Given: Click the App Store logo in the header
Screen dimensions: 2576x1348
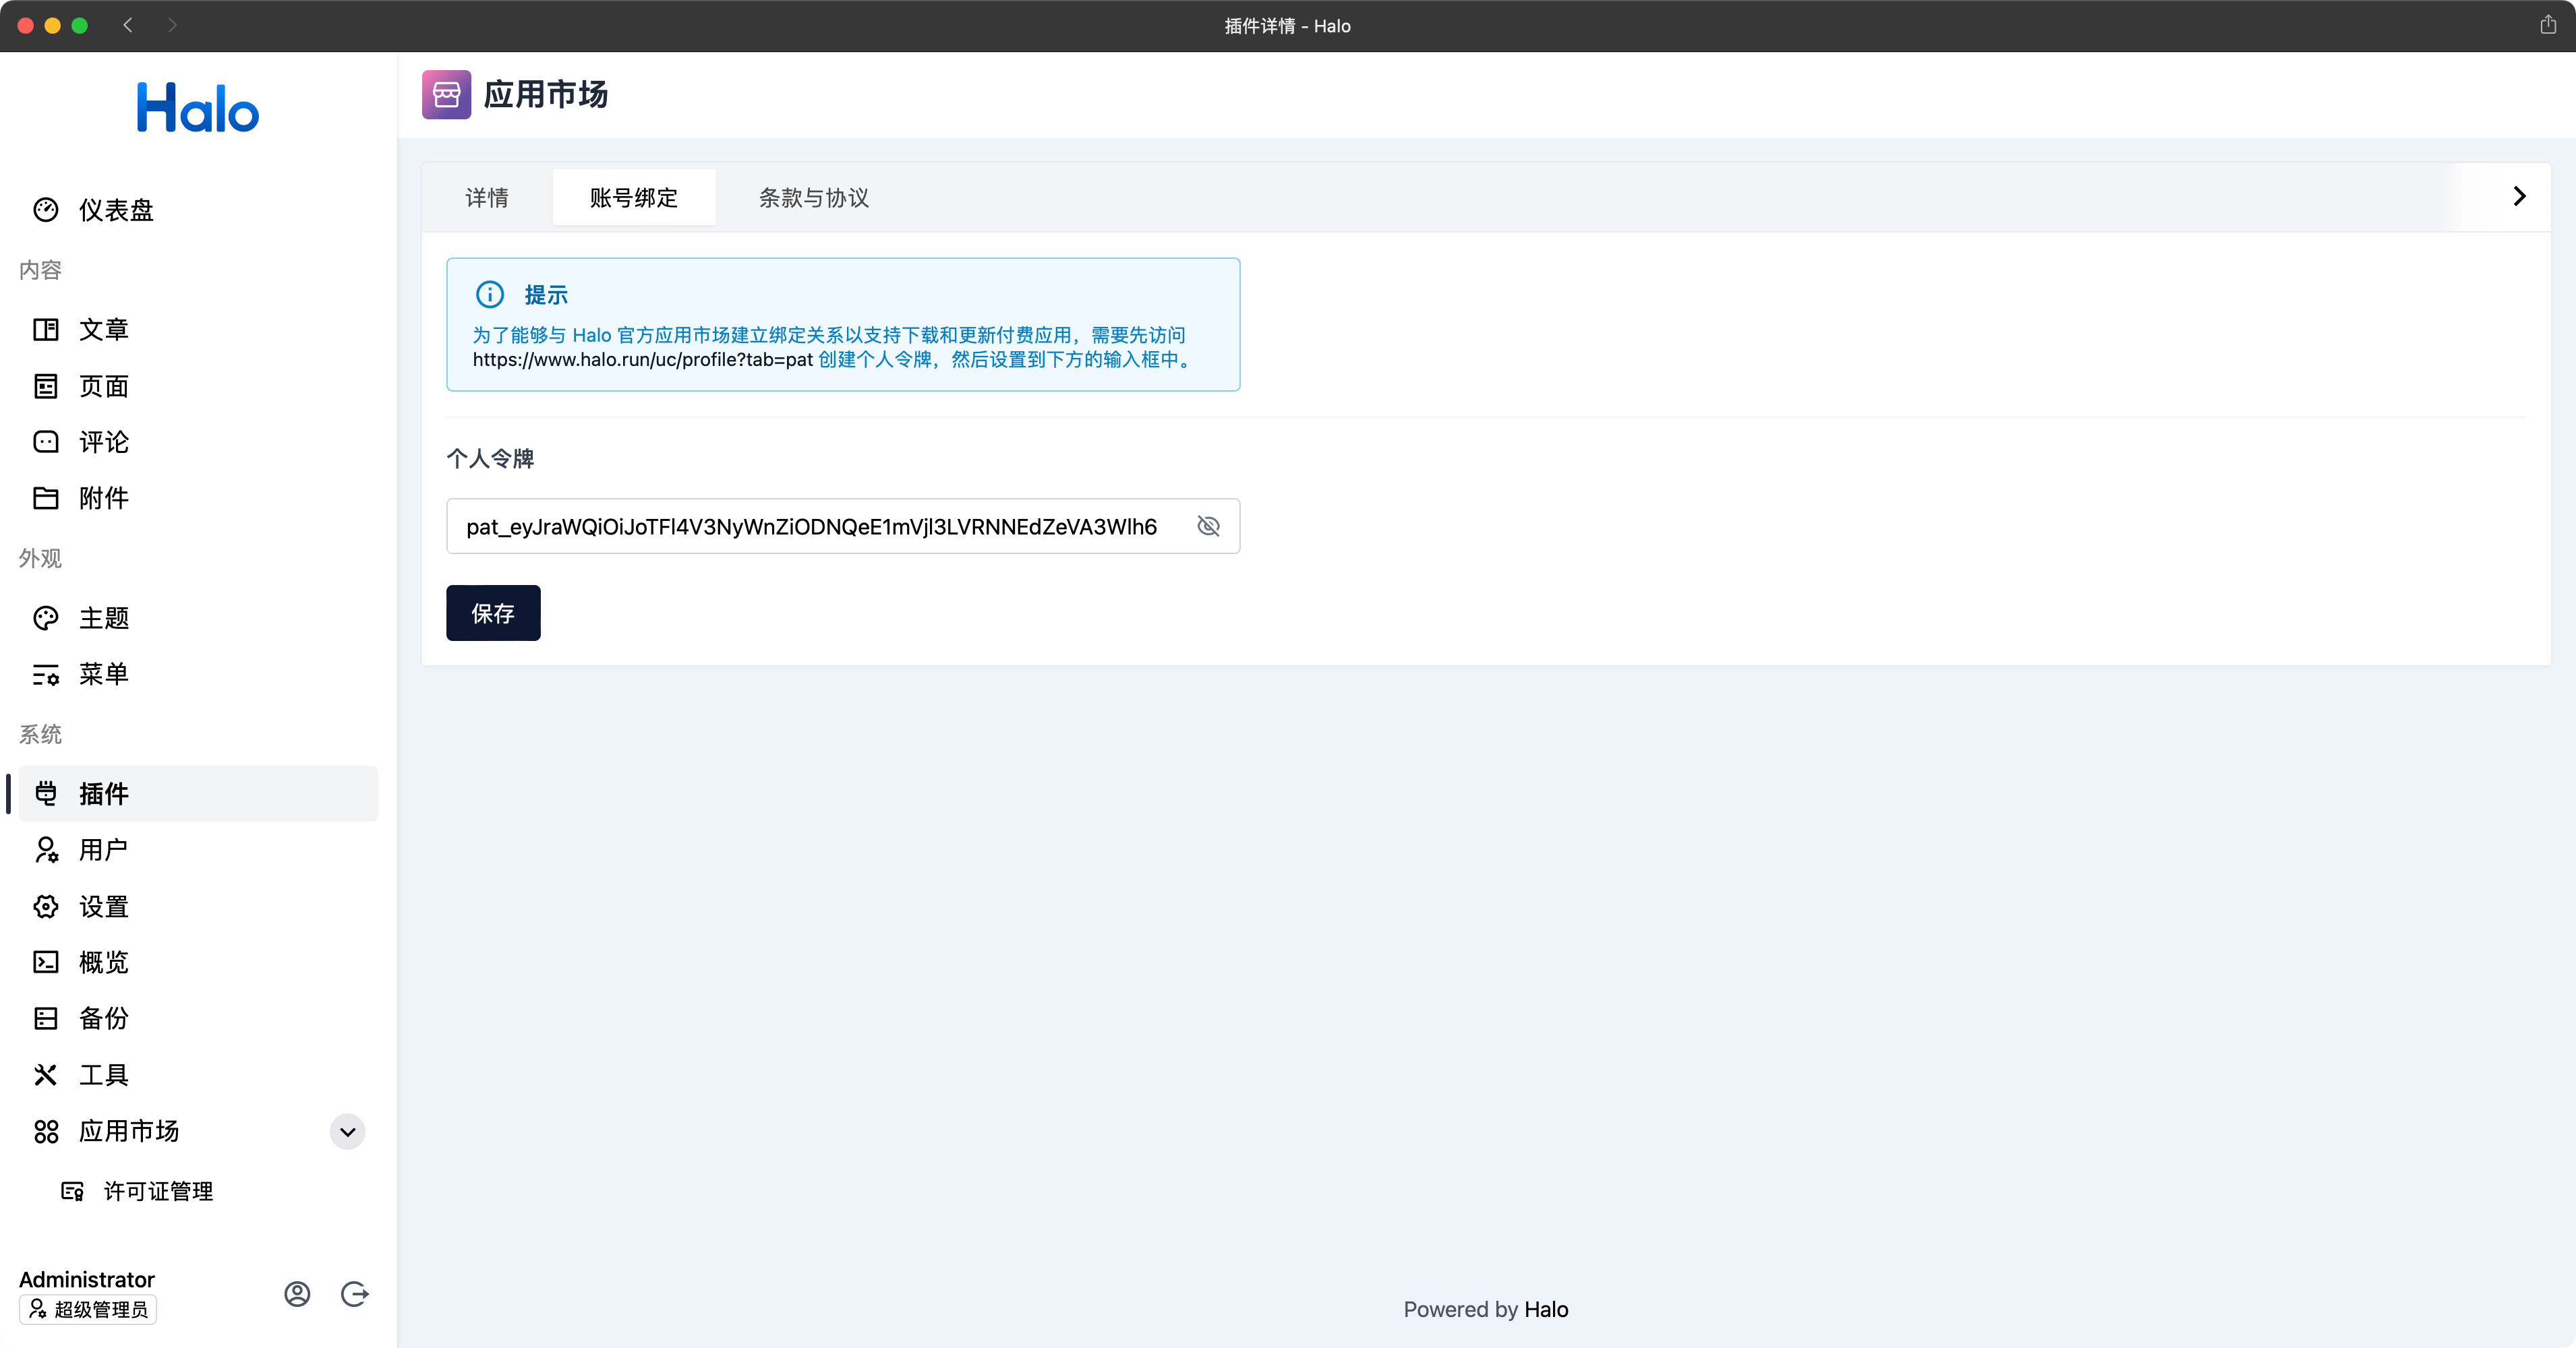Looking at the screenshot, I should [446, 95].
